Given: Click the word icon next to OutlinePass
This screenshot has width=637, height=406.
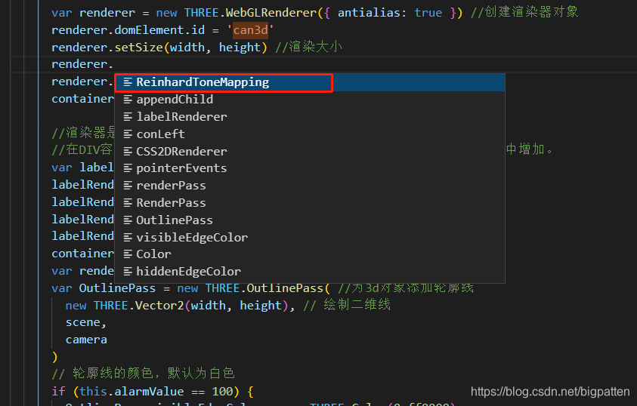Looking at the screenshot, I should 128,220.
